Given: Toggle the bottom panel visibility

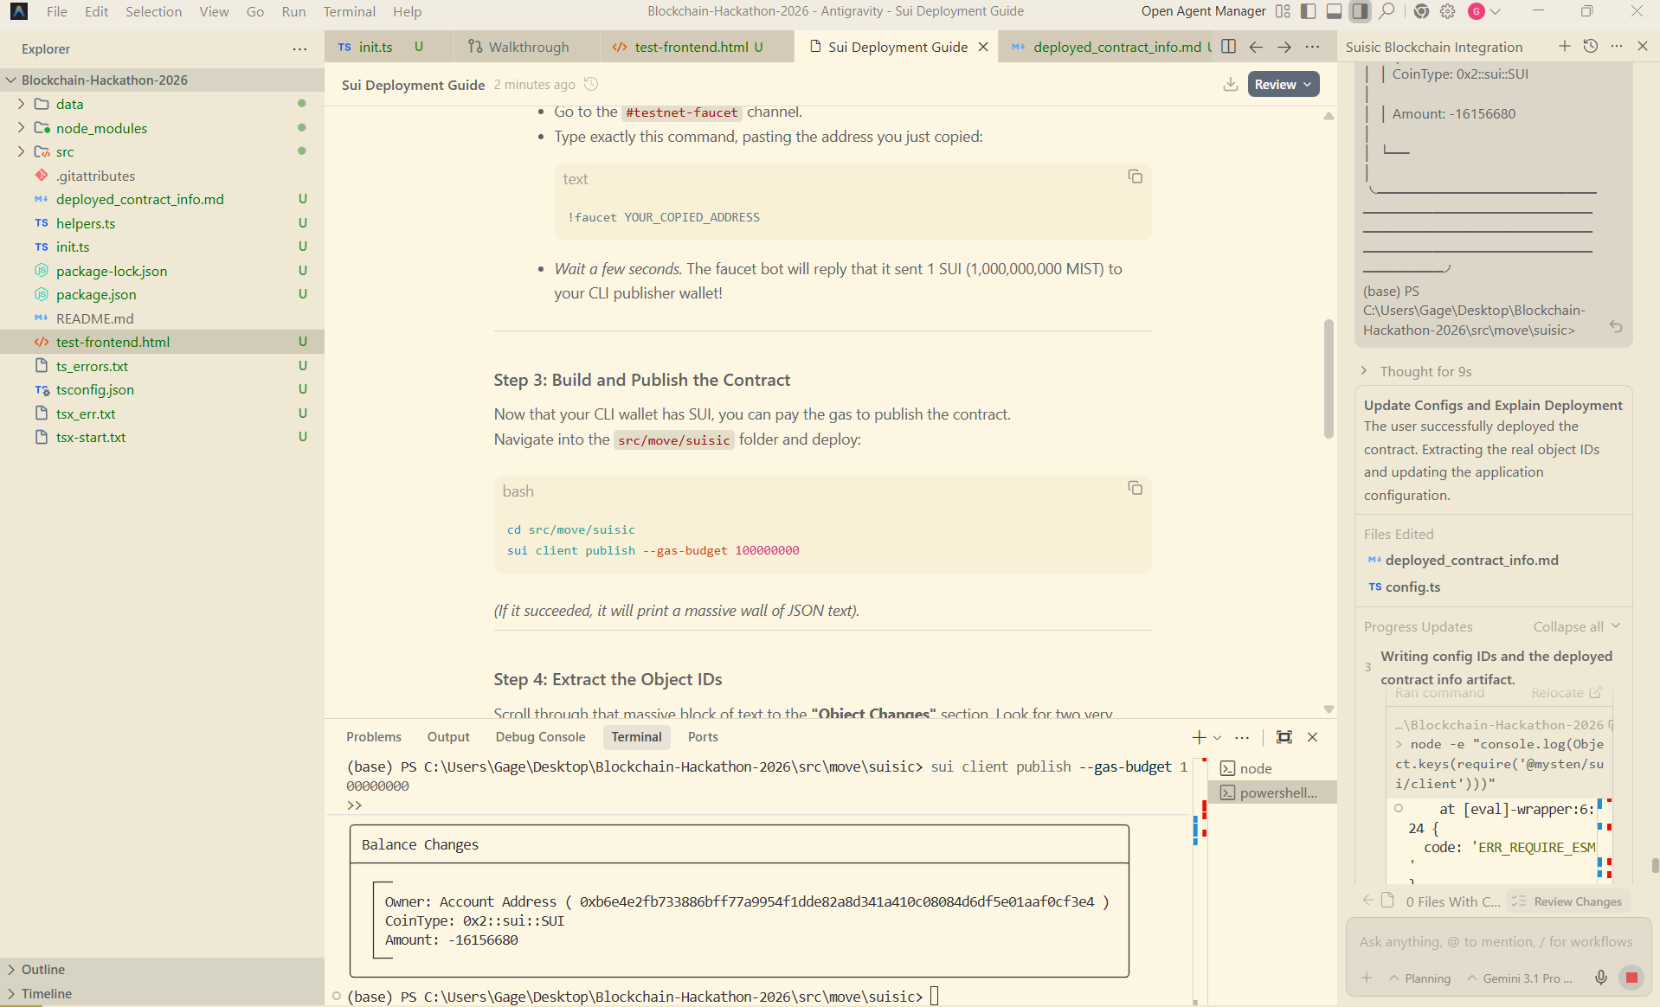Looking at the screenshot, I should tap(1335, 11).
